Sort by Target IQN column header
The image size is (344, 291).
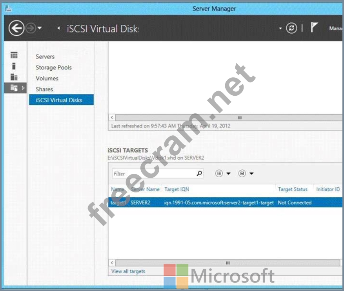pyautogui.click(x=177, y=189)
